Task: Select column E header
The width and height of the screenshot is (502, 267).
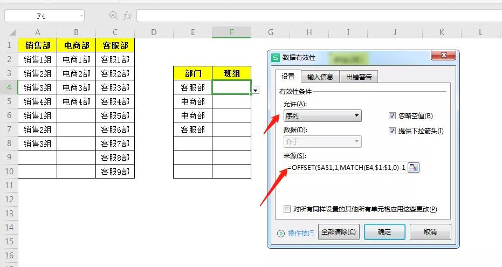Action: (192, 32)
